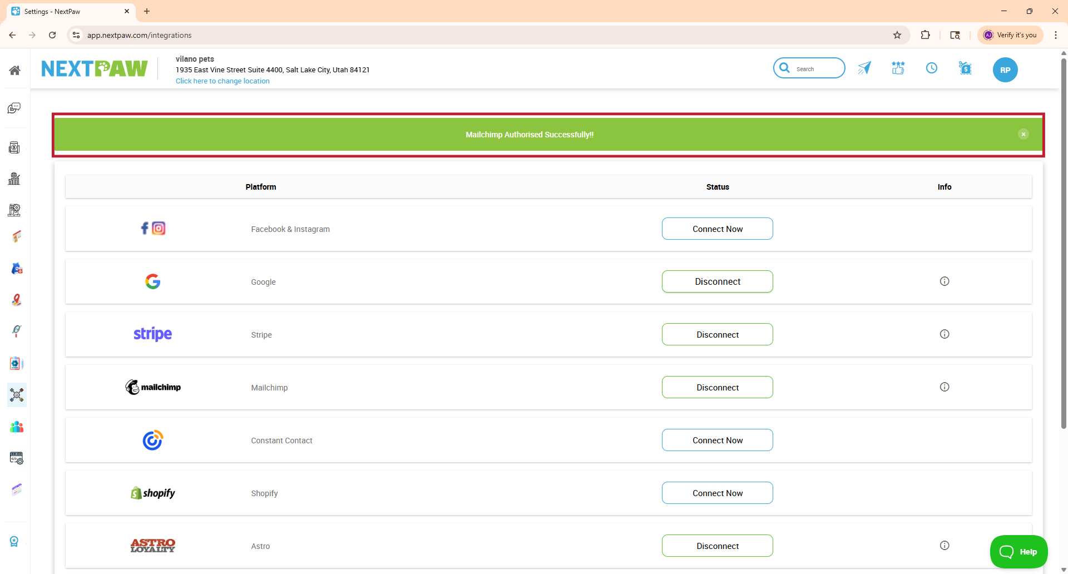The image size is (1068, 574).
Task: Open the browser extensions puzzle icon
Action: [925, 35]
